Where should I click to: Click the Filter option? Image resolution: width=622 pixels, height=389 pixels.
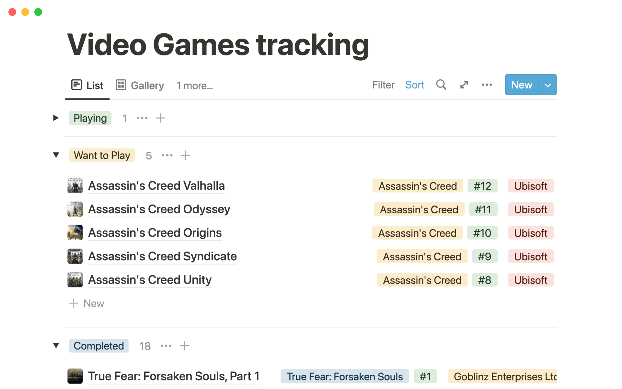(383, 85)
